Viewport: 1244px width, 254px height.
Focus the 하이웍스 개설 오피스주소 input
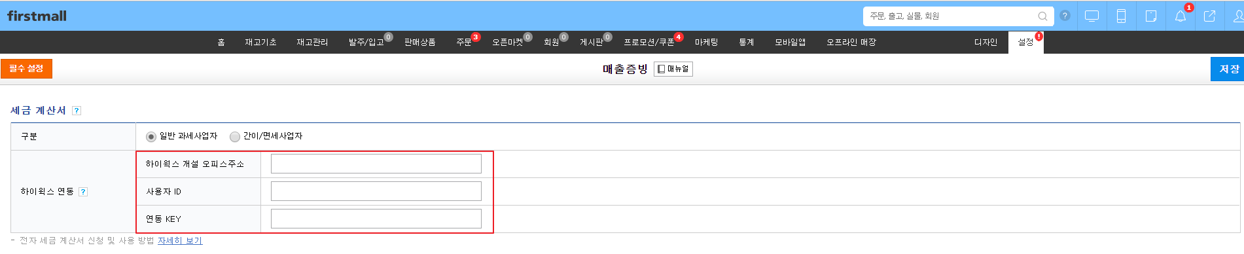pyautogui.click(x=376, y=164)
